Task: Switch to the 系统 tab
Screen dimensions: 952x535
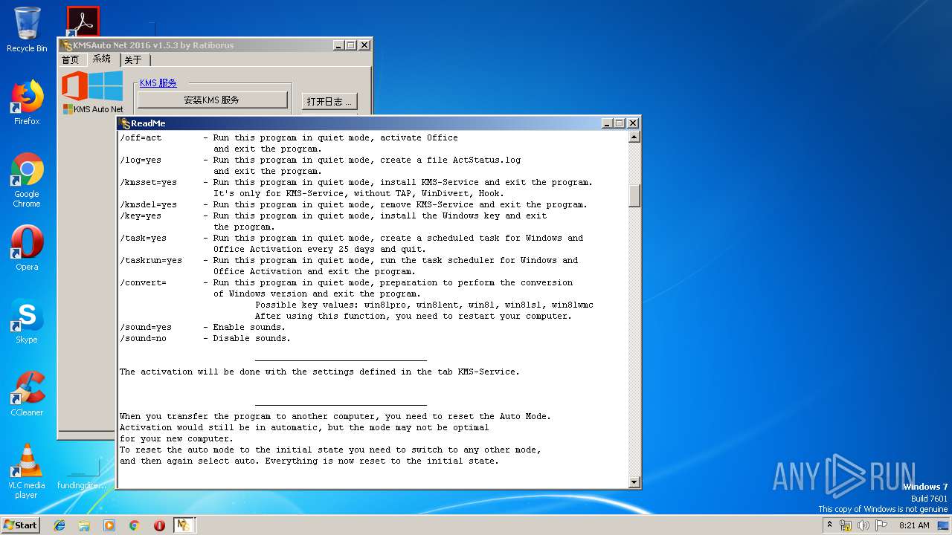Action: coord(102,59)
